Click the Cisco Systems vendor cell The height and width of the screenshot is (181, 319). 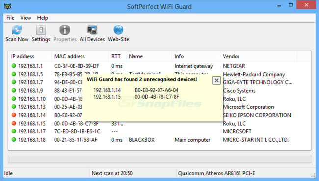239,91
